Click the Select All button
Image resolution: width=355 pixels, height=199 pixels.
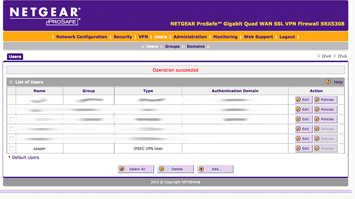pos(136,169)
